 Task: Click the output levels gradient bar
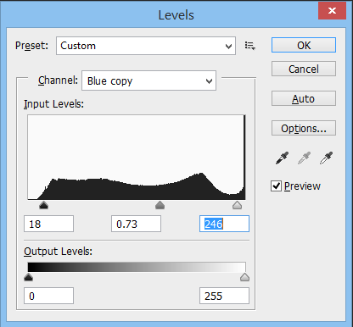point(137,267)
